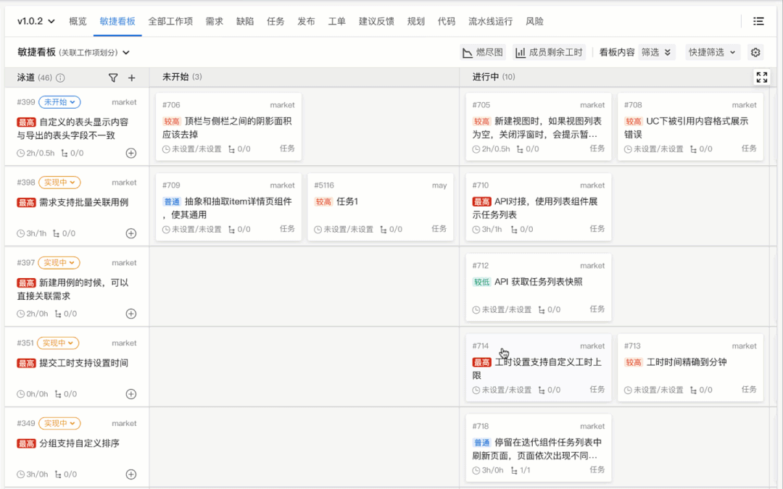The height and width of the screenshot is (489, 783).
Task: Open swimlane item 需求支持批量关联用例
Action: click(84, 203)
